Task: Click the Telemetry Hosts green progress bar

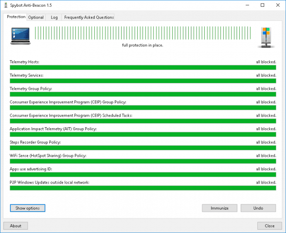Action: (x=143, y=67)
